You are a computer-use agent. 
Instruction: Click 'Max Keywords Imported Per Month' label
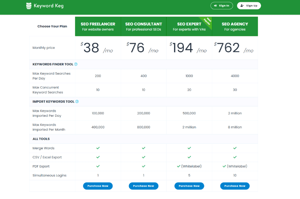[x=49, y=127]
